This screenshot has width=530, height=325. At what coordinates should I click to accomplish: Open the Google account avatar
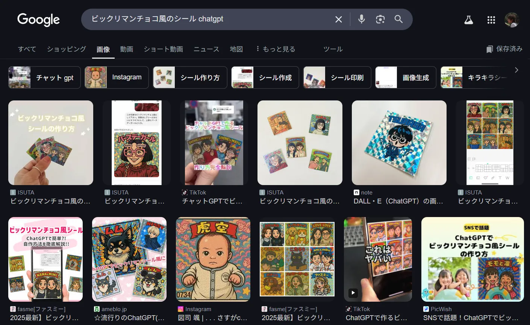coord(512,20)
